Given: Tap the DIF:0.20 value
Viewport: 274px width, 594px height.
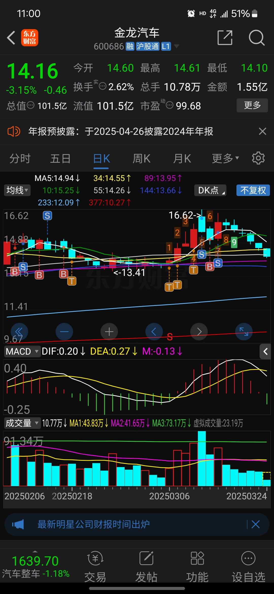Looking at the screenshot, I should [x=63, y=351].
